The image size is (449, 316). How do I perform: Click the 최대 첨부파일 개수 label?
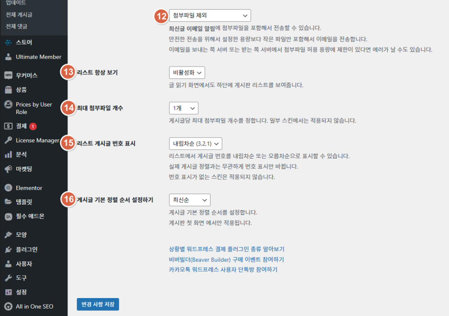[x=100, y=108]
